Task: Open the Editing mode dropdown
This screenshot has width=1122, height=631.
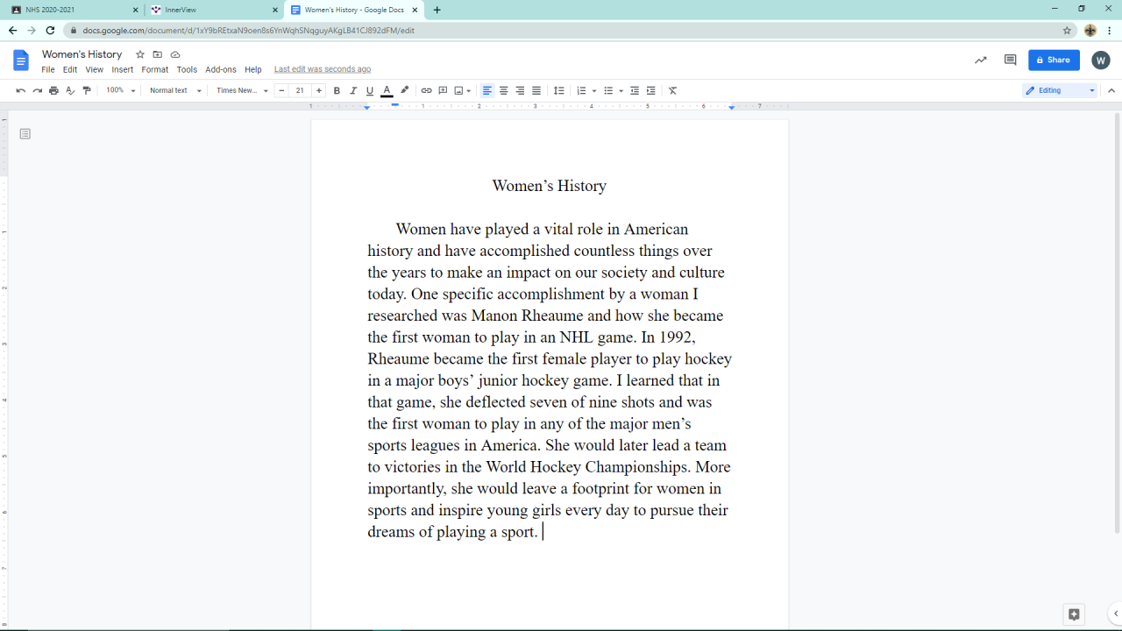Action: click(1061, 90)
